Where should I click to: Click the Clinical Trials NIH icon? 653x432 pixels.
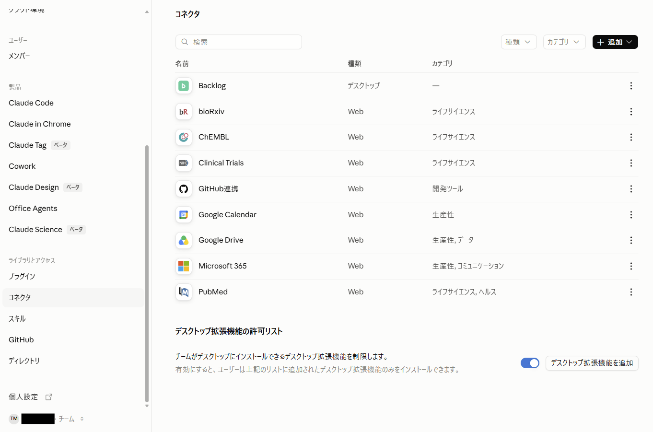click(x=184, y=163)
